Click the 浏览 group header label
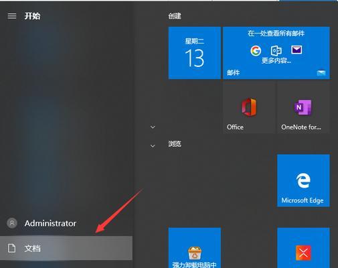Viewport: 338px width, 268px height. (x=175, y=144)
